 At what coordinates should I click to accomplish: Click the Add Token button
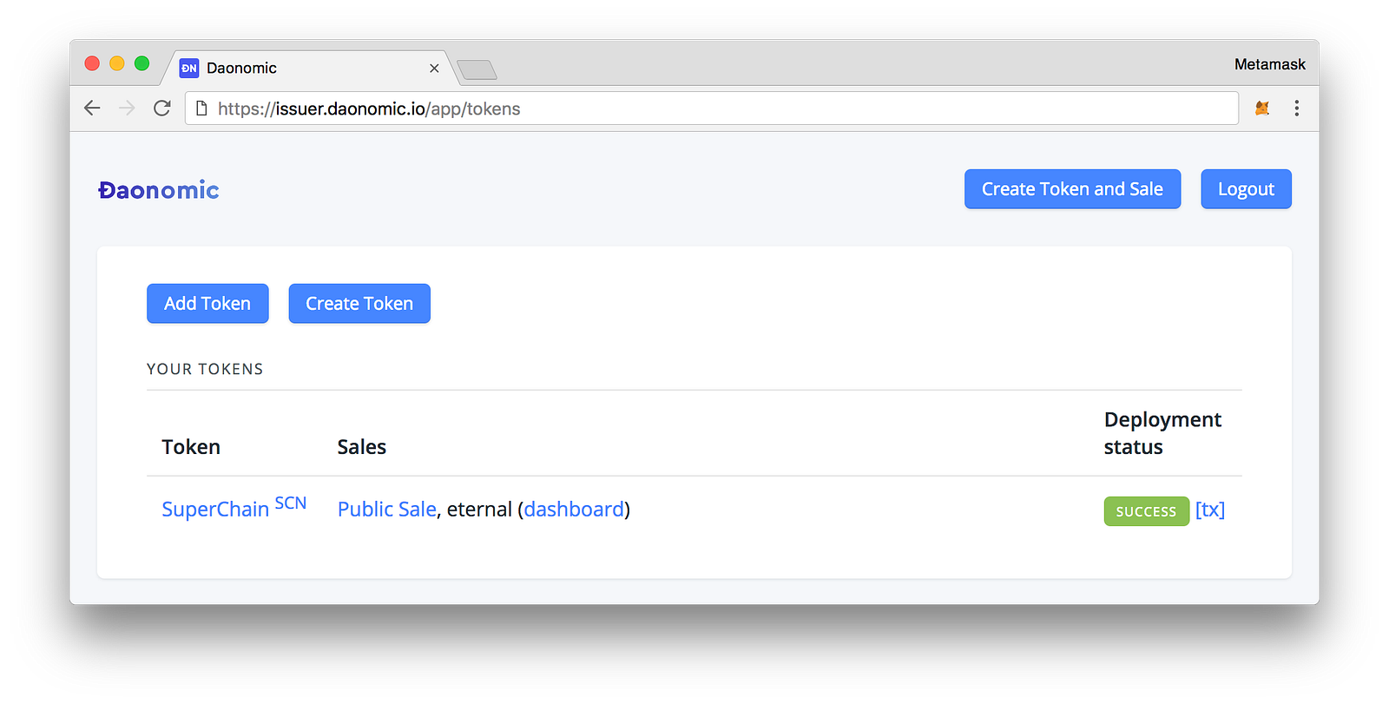[x=207, y=304]
